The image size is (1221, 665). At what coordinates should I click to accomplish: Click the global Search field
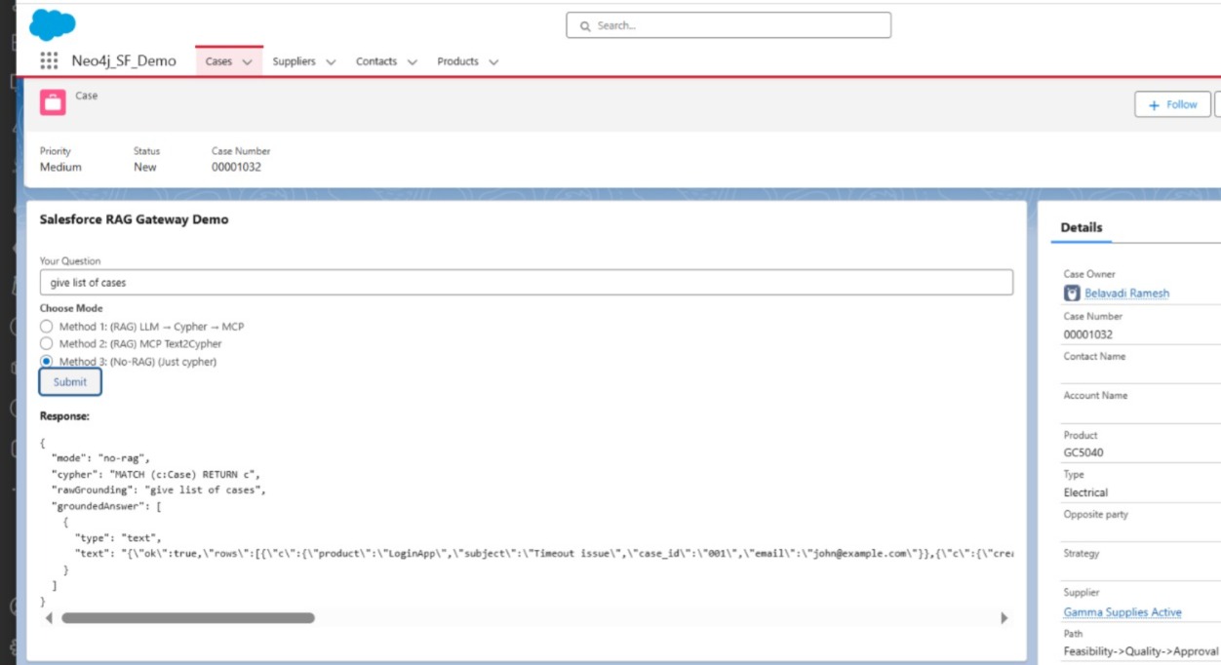pyautogui.click(x=729, y=25)
